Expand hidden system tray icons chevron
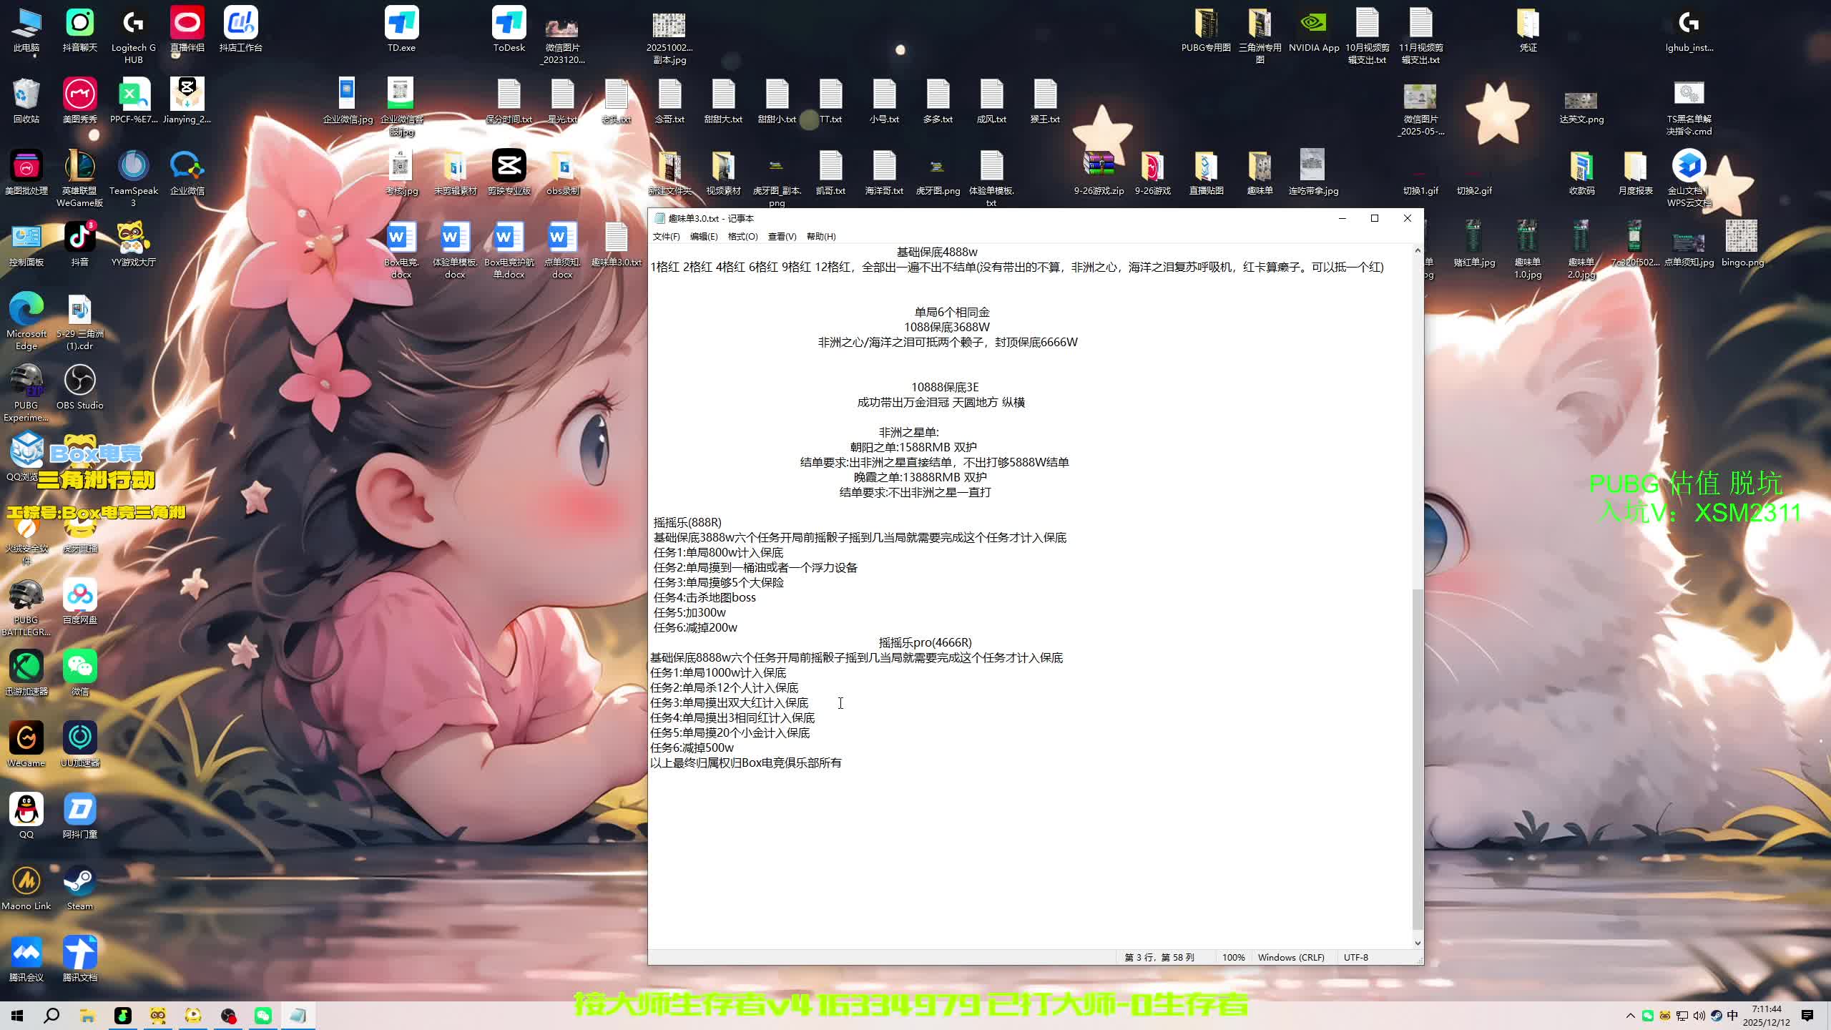The image size is (1831, 1030). click(1630, 1016)
